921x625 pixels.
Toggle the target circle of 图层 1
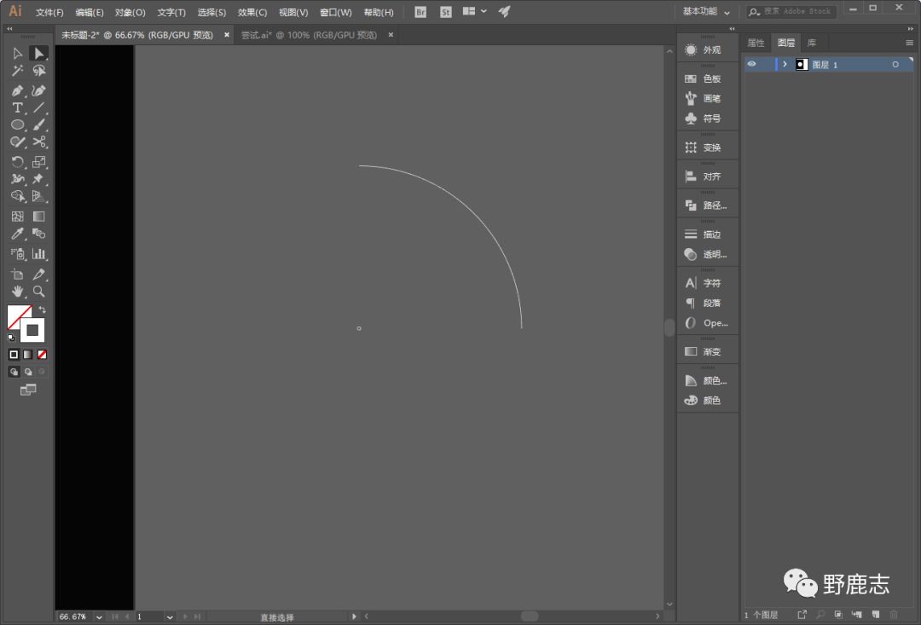click(895, 65)
